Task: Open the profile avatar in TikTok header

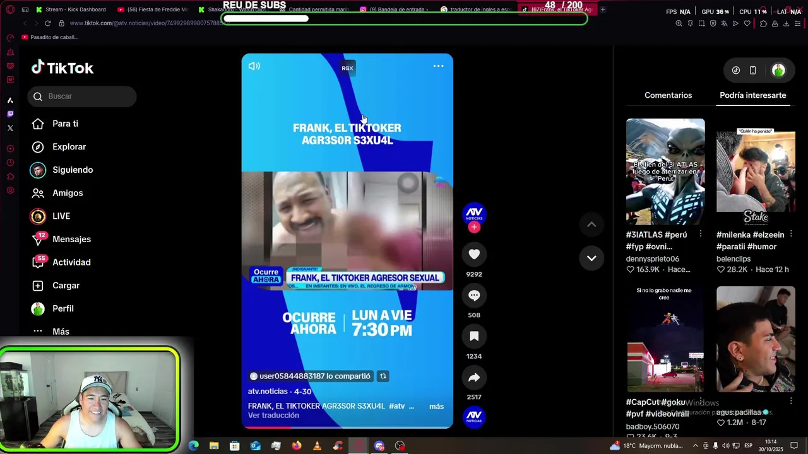Action: pos(778,71)
